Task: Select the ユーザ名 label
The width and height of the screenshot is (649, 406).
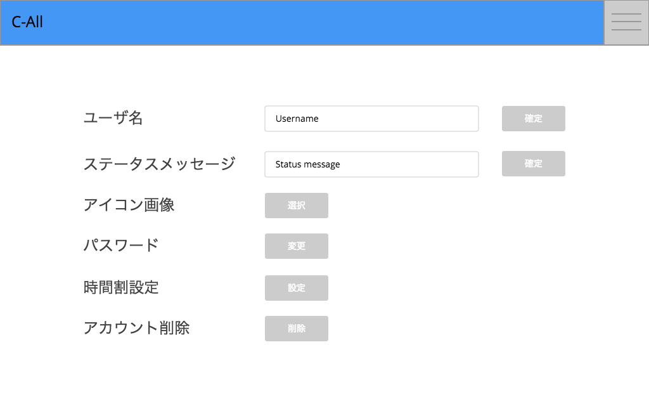Action: tap(113, 118)
